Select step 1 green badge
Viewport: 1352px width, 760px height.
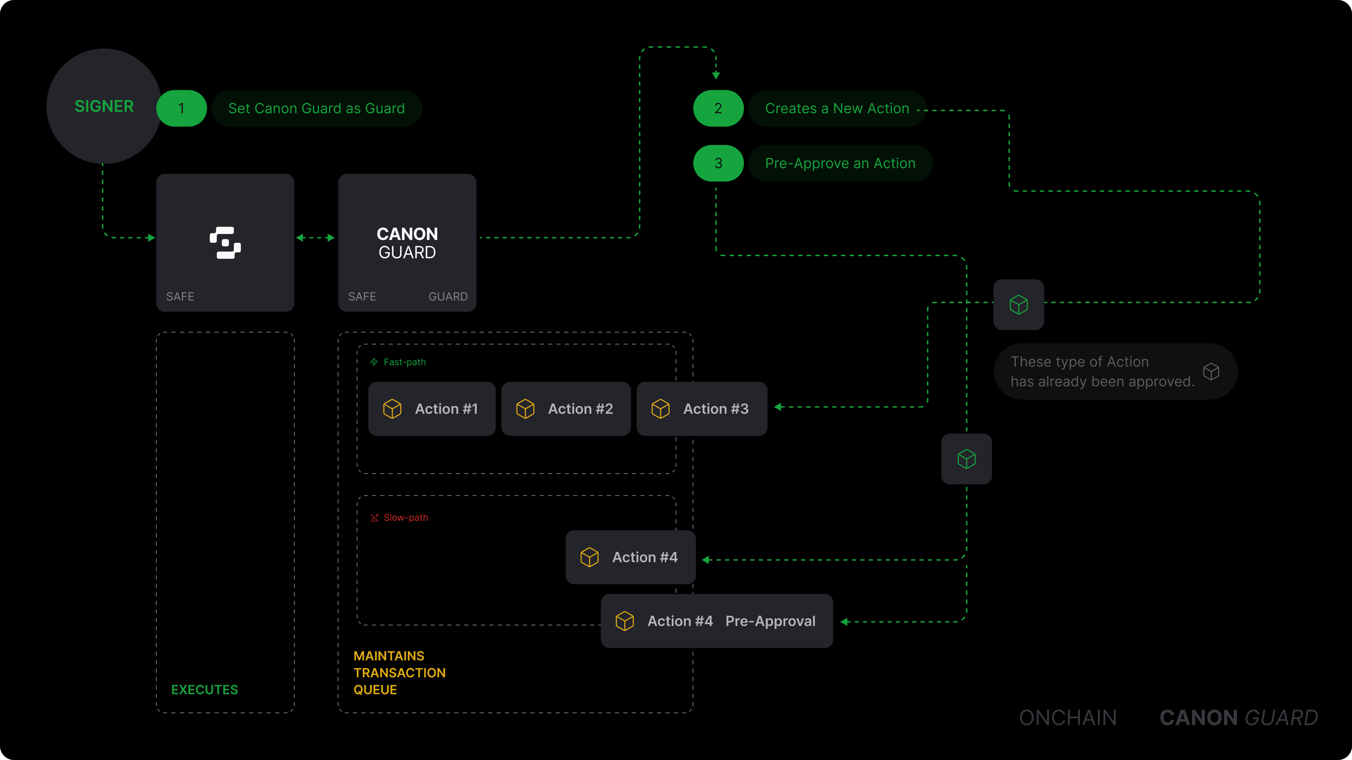[182, 109]
